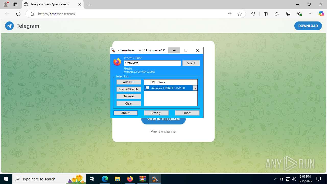Minimize the Extreme Injector window

(174, 50)
